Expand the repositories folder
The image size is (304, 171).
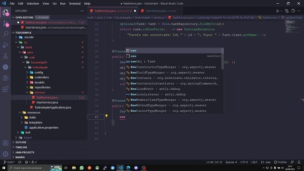point(28,87)
